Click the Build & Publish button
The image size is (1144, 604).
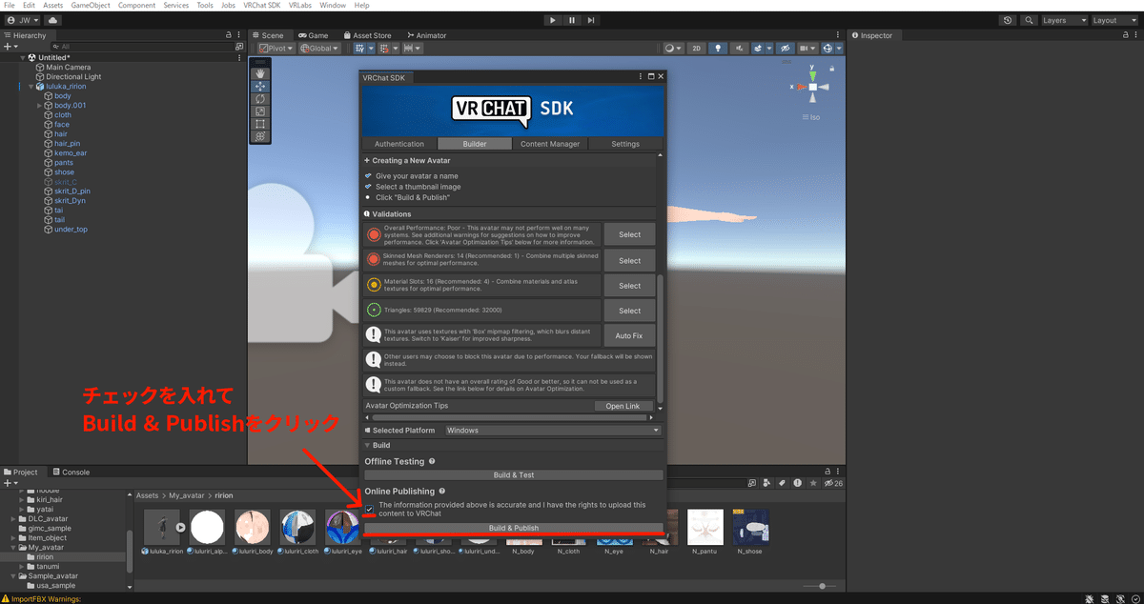coord(514,528)
